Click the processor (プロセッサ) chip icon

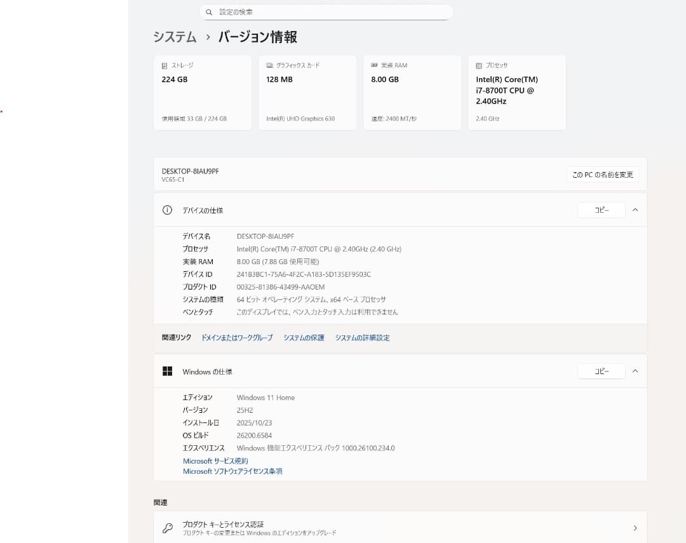coord(478,65)
